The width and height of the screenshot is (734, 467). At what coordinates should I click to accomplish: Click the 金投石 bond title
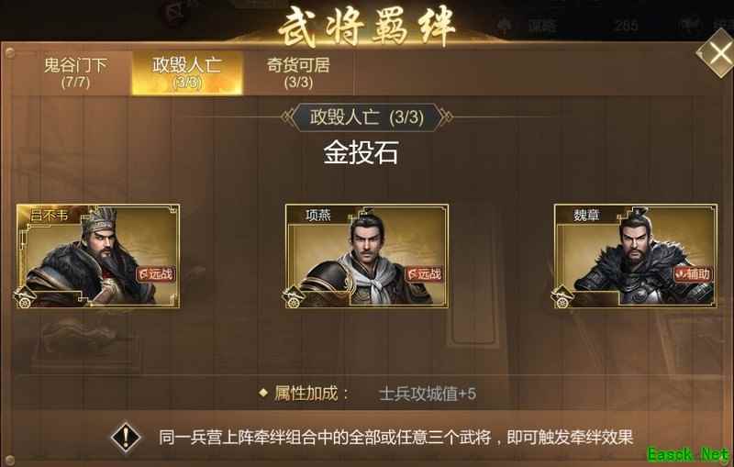361,152
